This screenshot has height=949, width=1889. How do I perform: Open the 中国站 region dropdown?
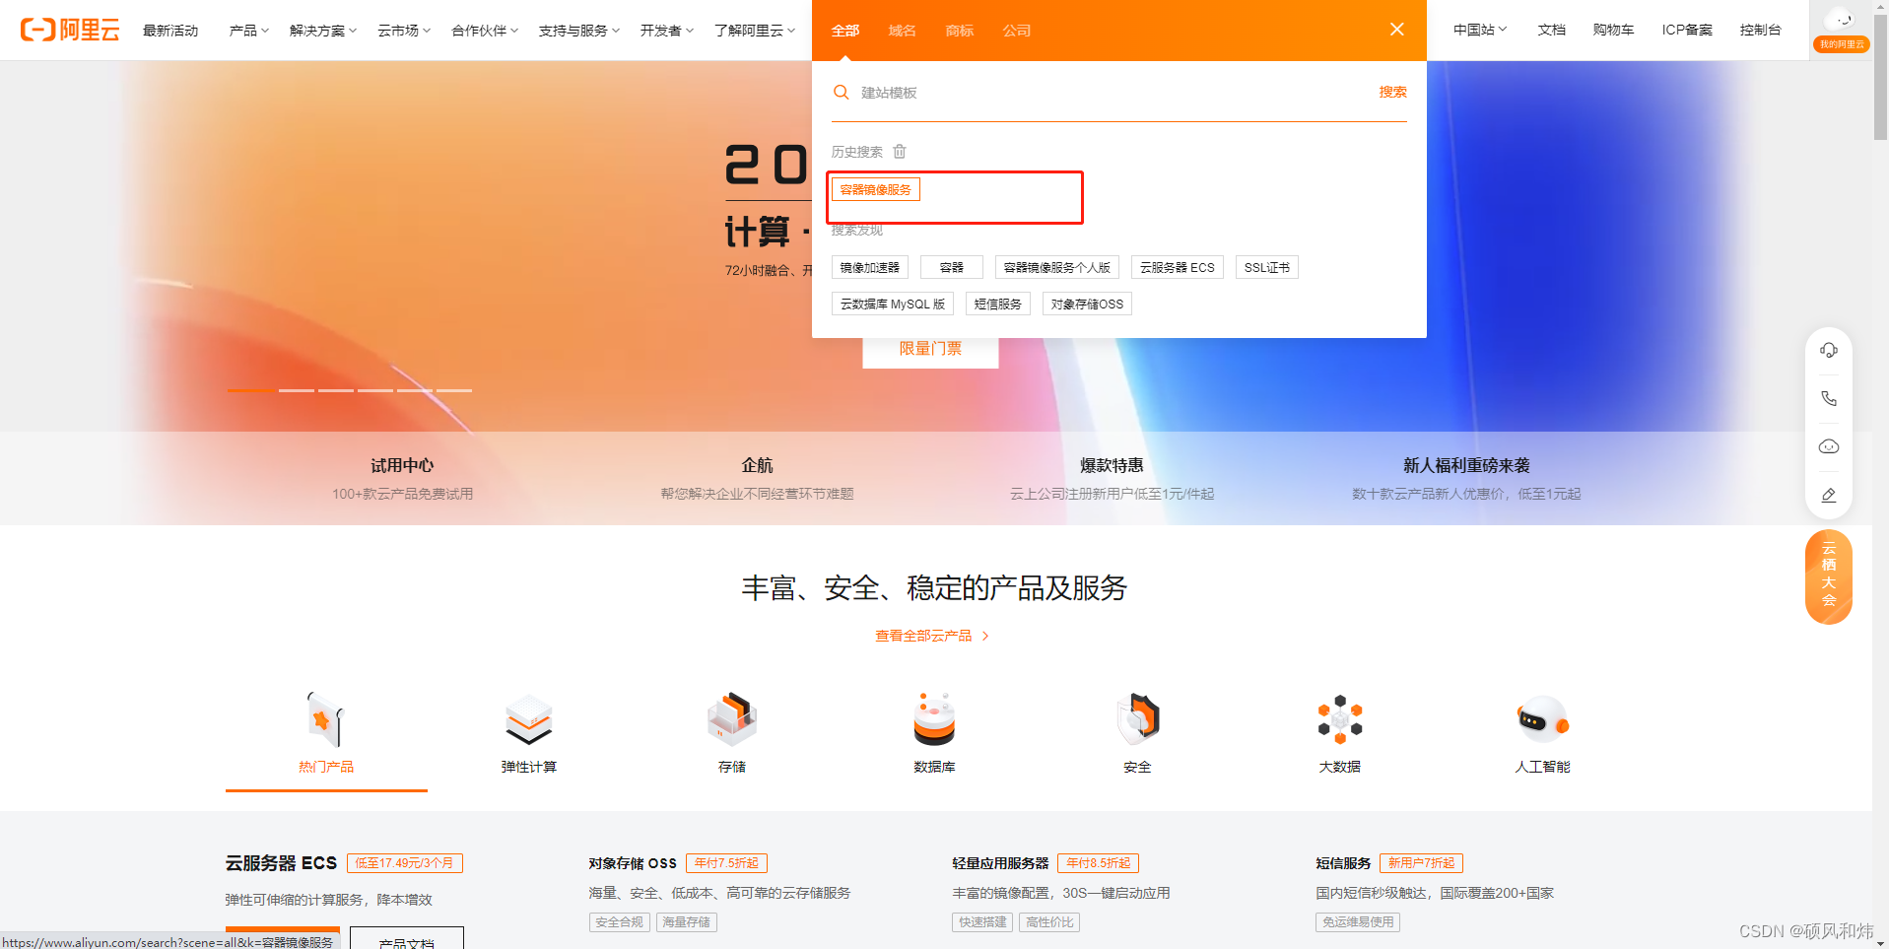point(1480,30)
